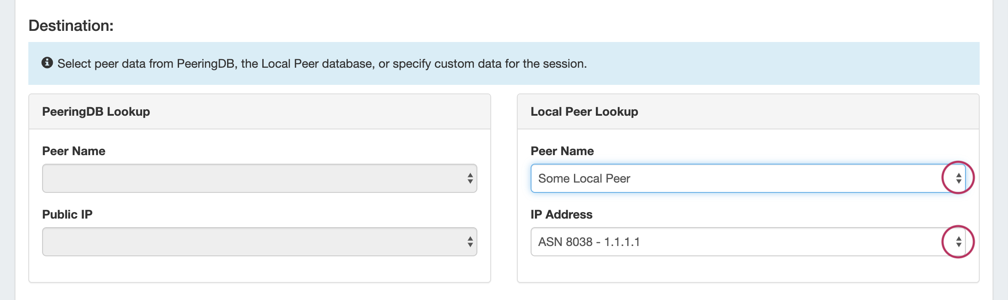Viewport: 1008px width, 300px height.
Task: Click the Peer Name label under PeeringDB Lookup
Action: point(73,151)
